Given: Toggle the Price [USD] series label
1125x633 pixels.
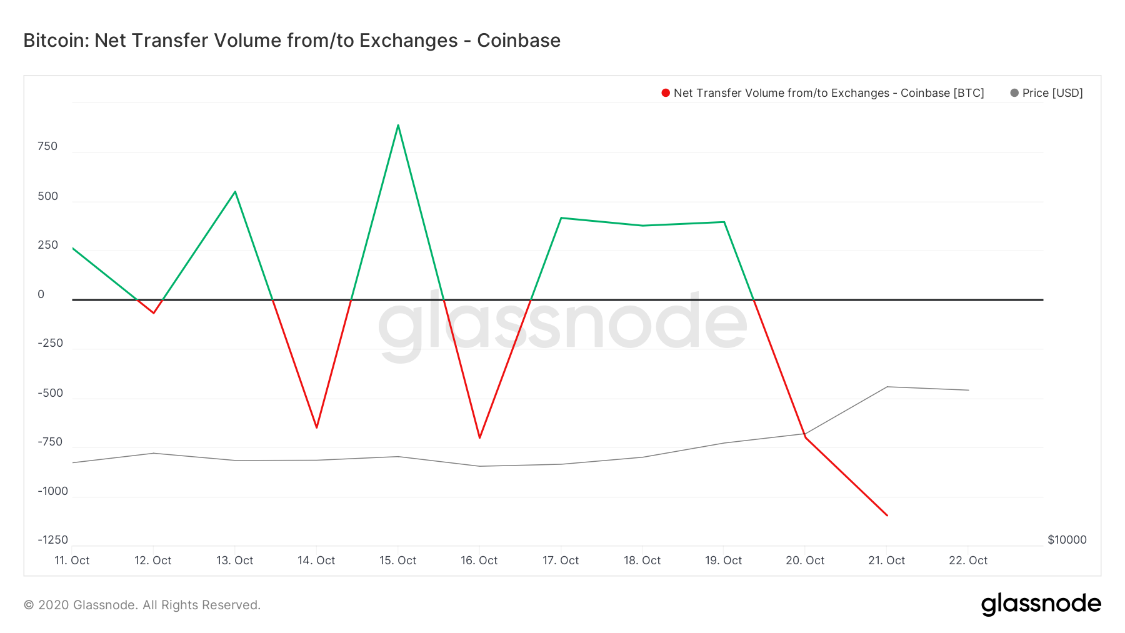Looking at the screenshot, I should click(x=1052, y=93).
